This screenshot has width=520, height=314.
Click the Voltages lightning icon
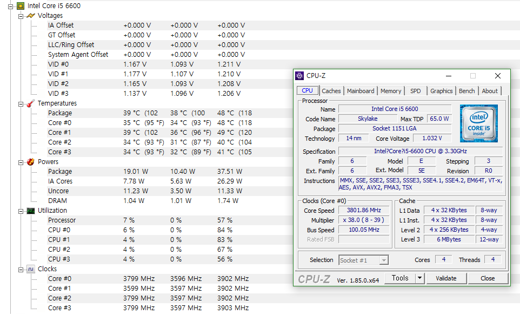point(31,16)
